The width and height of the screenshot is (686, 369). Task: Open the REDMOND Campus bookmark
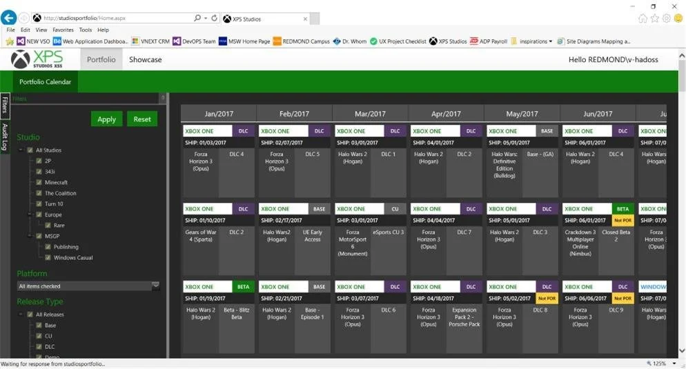pos(301,41)
